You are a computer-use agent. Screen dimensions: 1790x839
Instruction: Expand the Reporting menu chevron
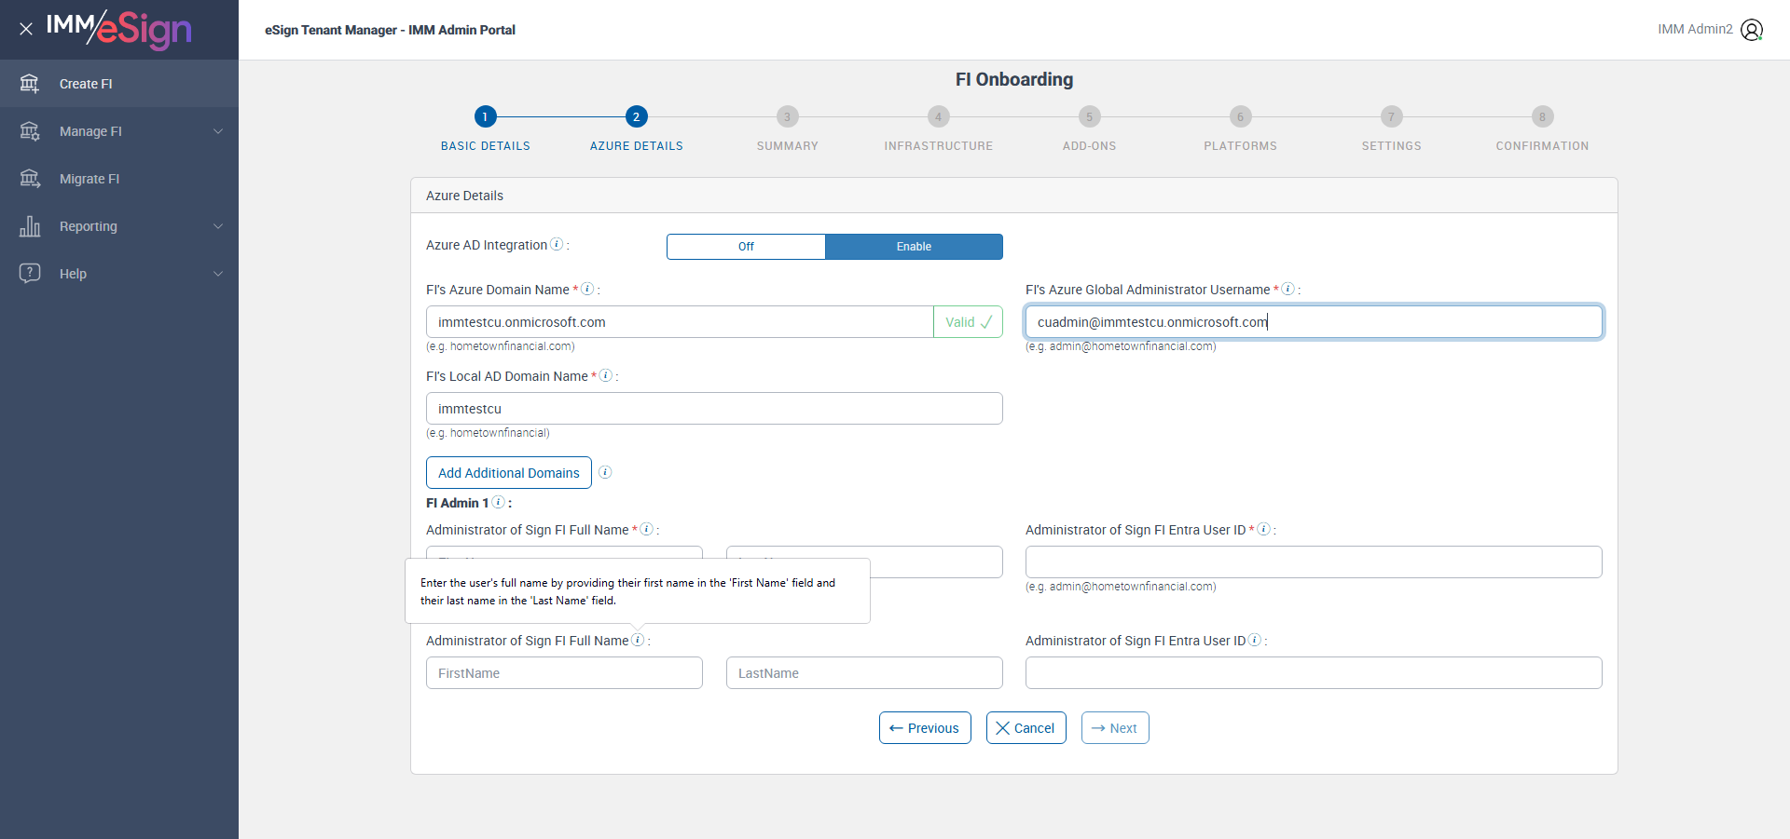click(218, 226)
